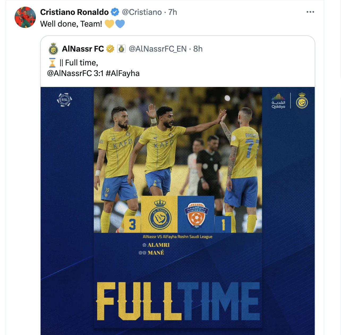This screenshot has height=335, width=341.
Task: Click the gold verified badge next to AlNassr FC
Action: point(110,49)
